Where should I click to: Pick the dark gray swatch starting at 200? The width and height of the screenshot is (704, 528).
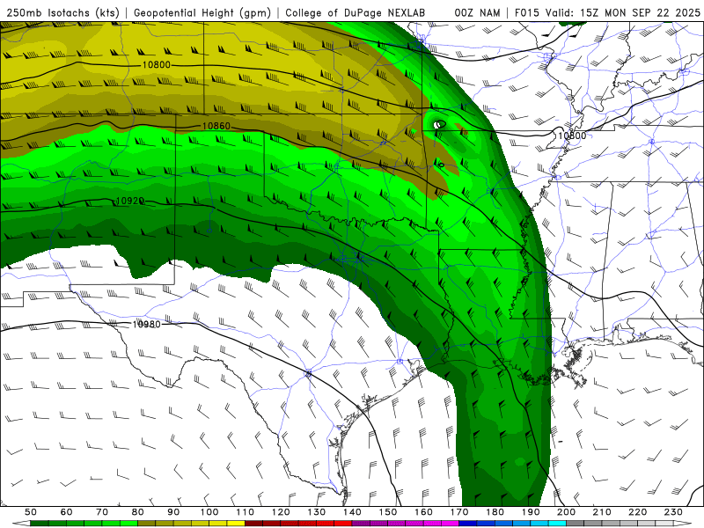coord(576,524)
